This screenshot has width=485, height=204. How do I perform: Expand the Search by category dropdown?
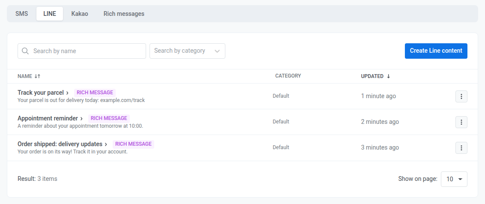[x=187, y=51]
